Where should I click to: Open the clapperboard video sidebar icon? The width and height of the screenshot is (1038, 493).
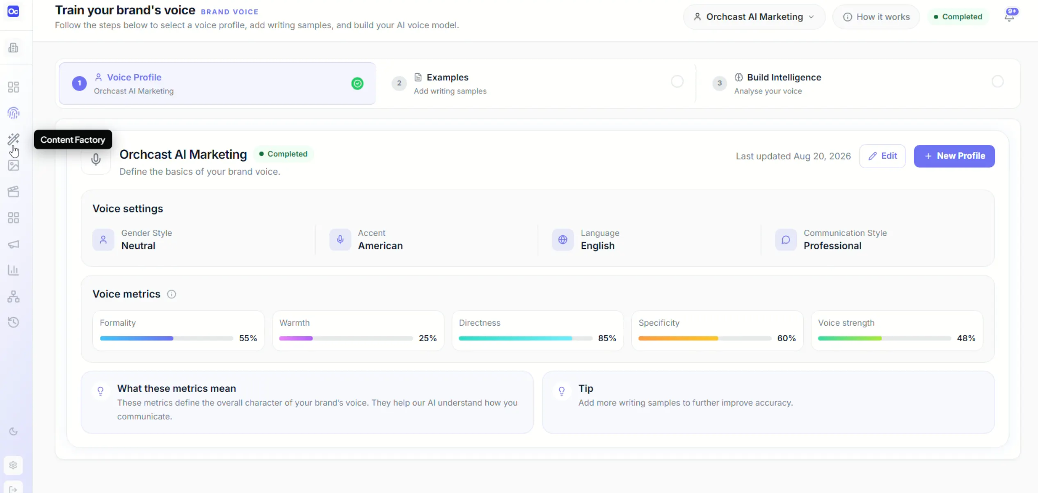tap(13, 192)
